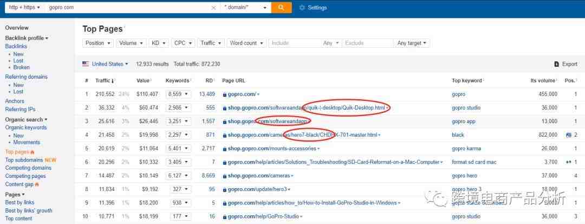Viewport: 585px width, 224px height.
Task: Expand keywords dropdown showing 6,127
Action: [178, 176]
